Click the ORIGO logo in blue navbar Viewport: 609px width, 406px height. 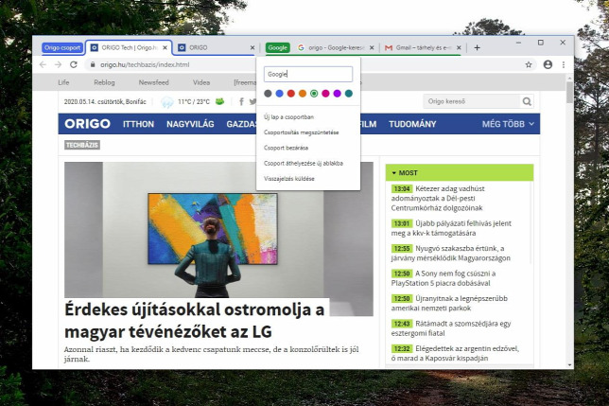click(87, 124)
